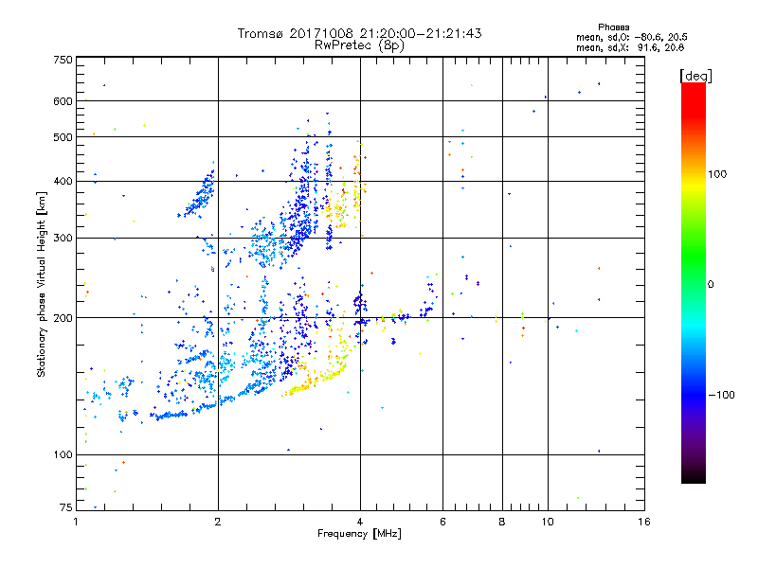Click y-axis tick label '500'
Viewport: 758px width, 568px height.
pos(63,137)
